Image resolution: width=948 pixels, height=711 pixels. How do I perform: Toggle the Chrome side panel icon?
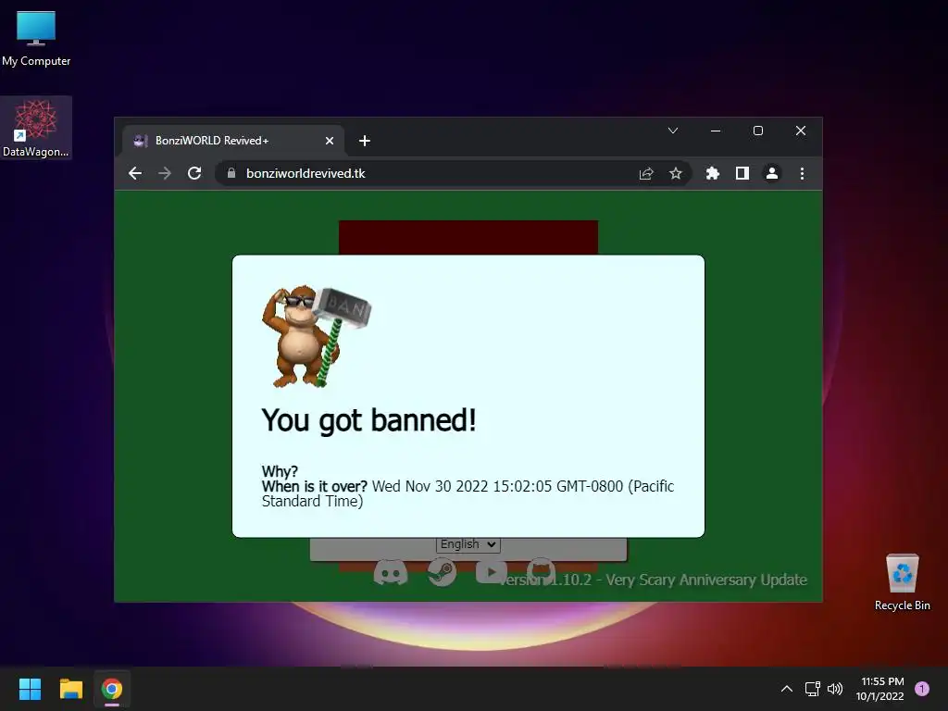click(x=742, y=173)
